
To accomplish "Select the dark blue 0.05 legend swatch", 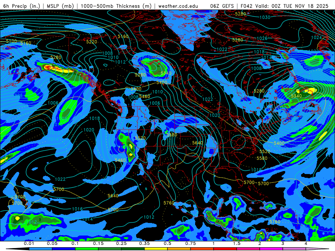I will click(x=64, y=249).
